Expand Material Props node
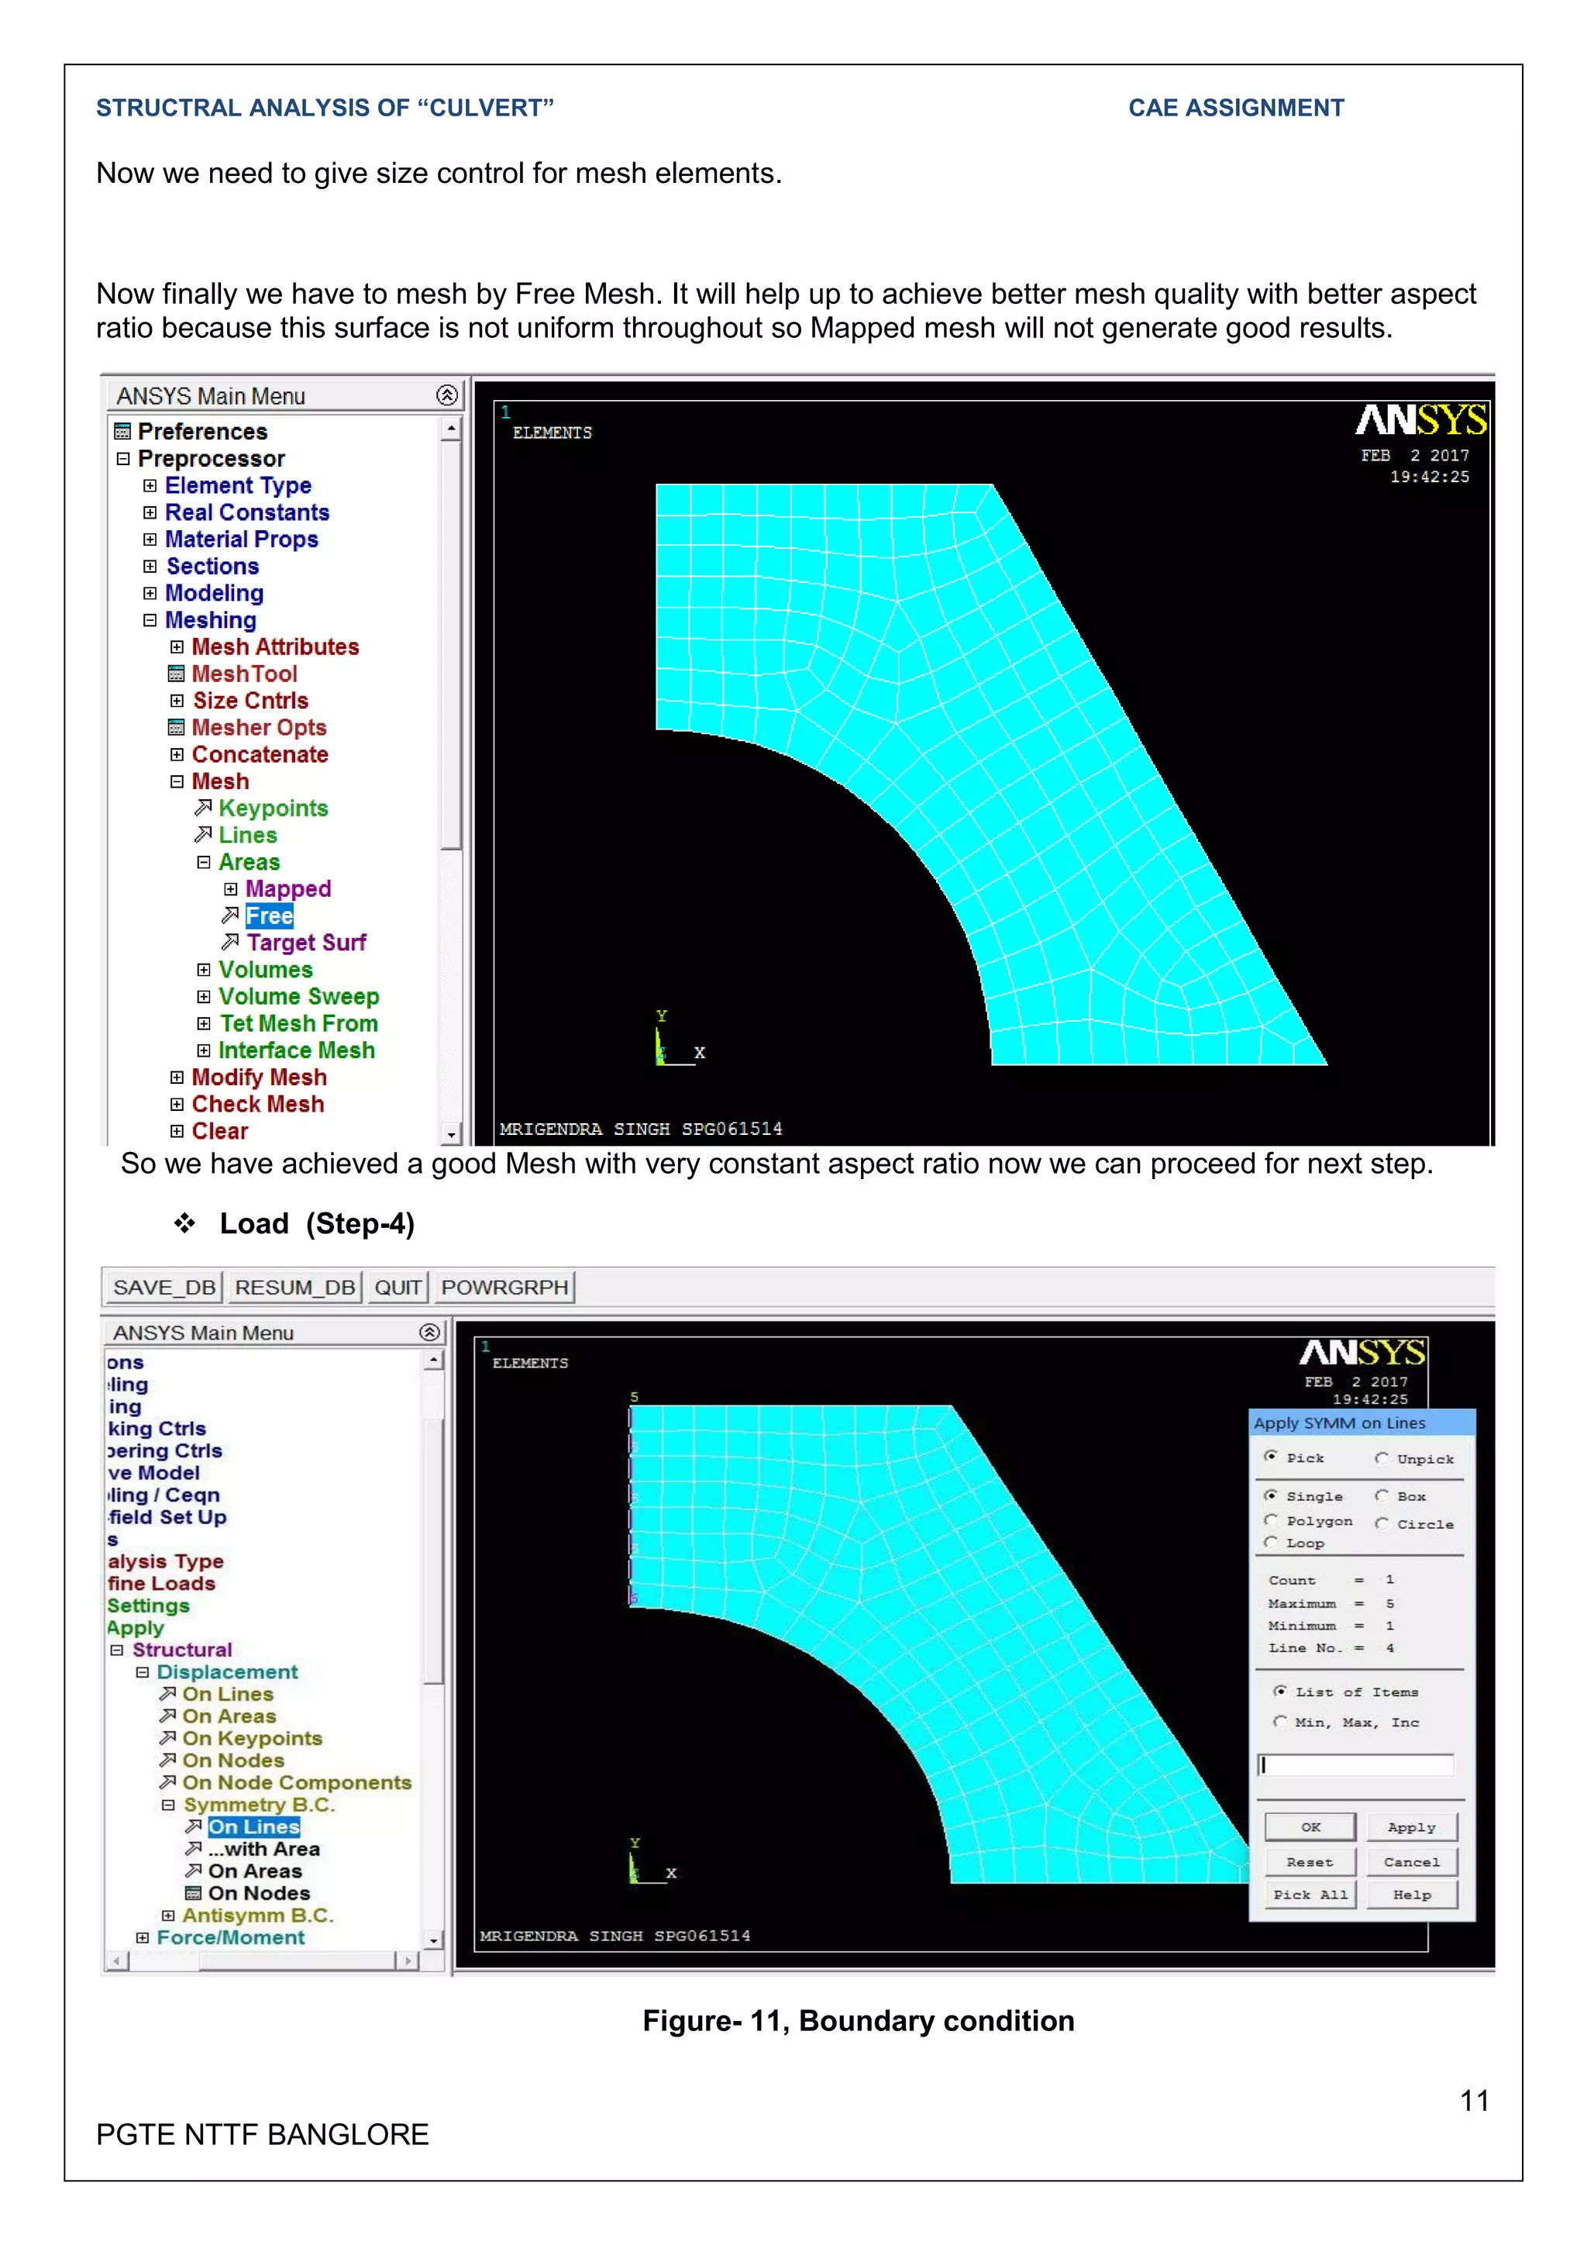Image resolution: width=1587 pixels, height=2245 pixels. point(150,539)
